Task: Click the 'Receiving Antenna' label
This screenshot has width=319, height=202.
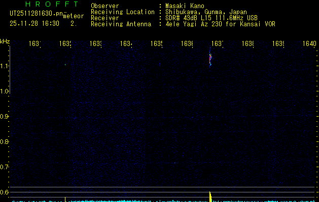Action: pos(121,24)
